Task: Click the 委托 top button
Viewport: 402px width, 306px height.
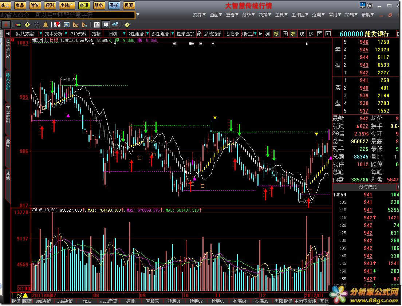Action: click(x=114, y=5)
